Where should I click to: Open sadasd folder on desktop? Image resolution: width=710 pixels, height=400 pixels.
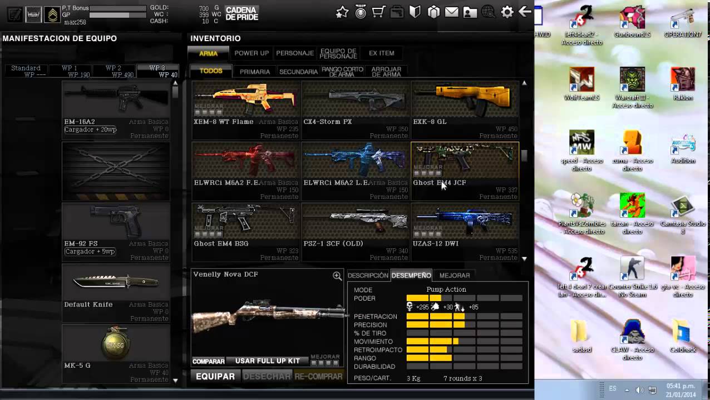581,336
